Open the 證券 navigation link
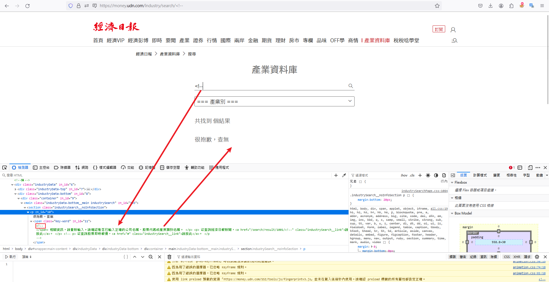This screenshot has height=282, width=549. 198,41
